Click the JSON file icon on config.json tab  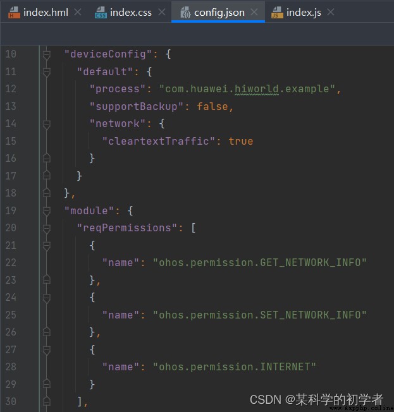[185, 13]
